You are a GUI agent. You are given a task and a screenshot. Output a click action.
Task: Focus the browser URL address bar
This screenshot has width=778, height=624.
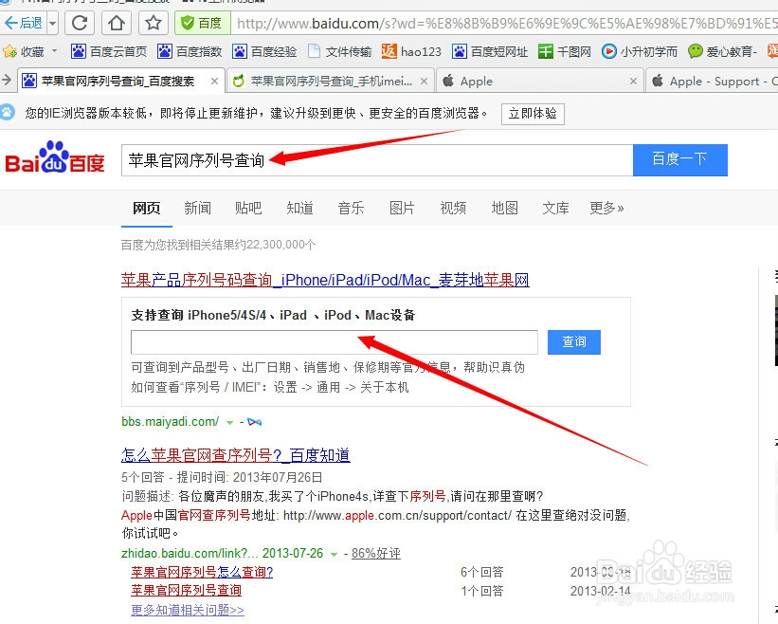(x=504, y=23)
